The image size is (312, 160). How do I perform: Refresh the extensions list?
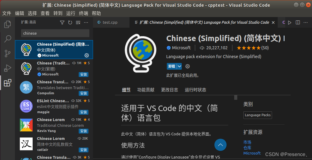click(x=70, y=23)
